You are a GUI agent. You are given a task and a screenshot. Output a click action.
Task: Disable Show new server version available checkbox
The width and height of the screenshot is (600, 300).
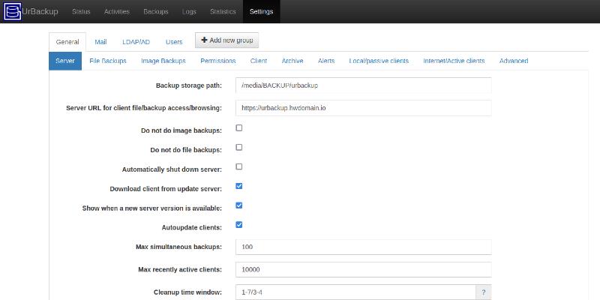coord(239,205)
